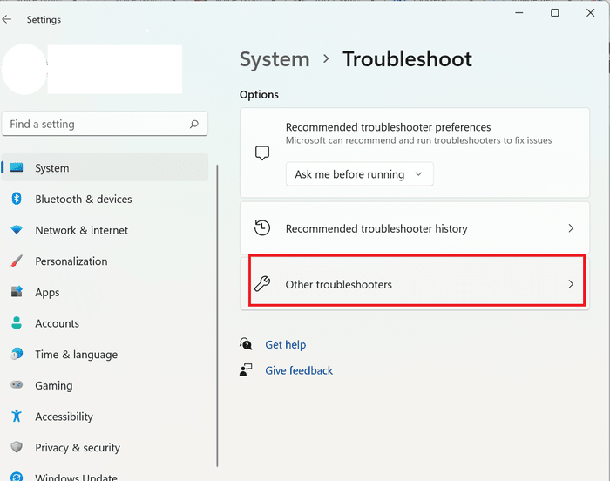
Task: Click the Personalization paintbrush icon
Action: click(x=17, y=261)
